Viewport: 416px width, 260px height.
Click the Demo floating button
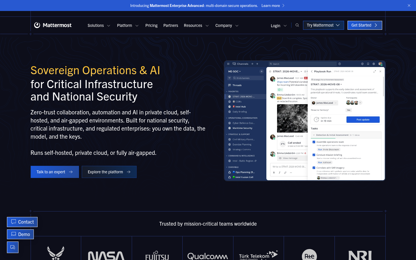coord(20,234)
